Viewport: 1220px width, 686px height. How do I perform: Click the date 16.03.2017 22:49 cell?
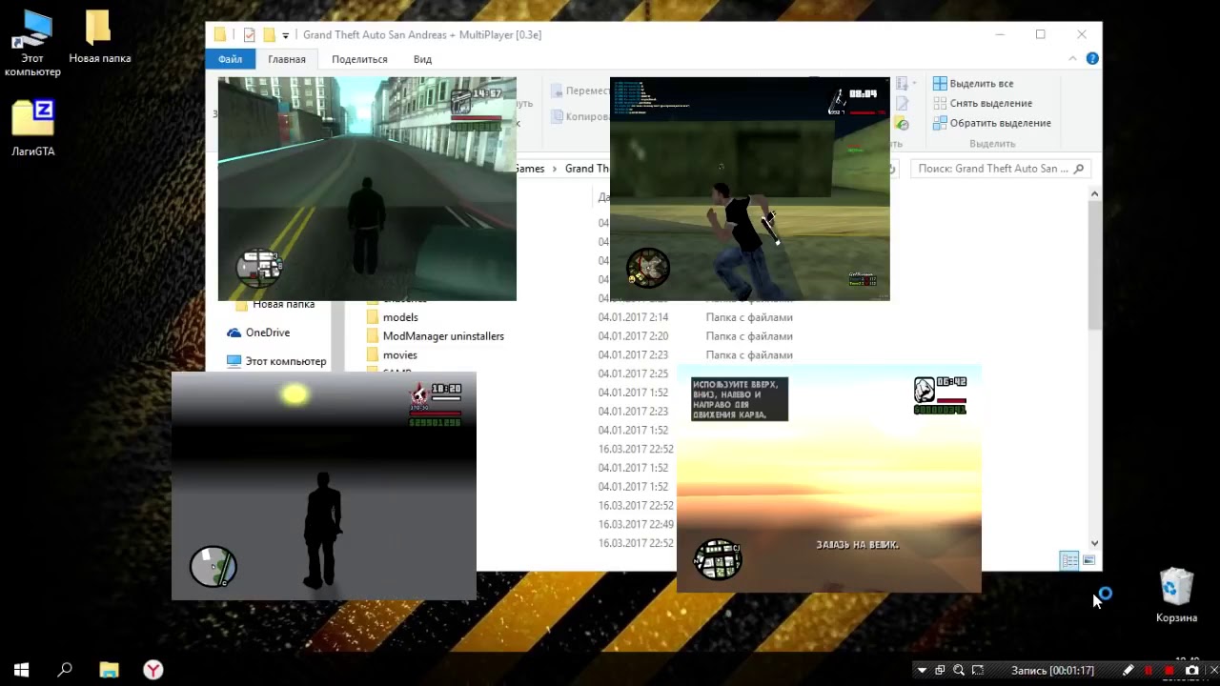point(636,524)
